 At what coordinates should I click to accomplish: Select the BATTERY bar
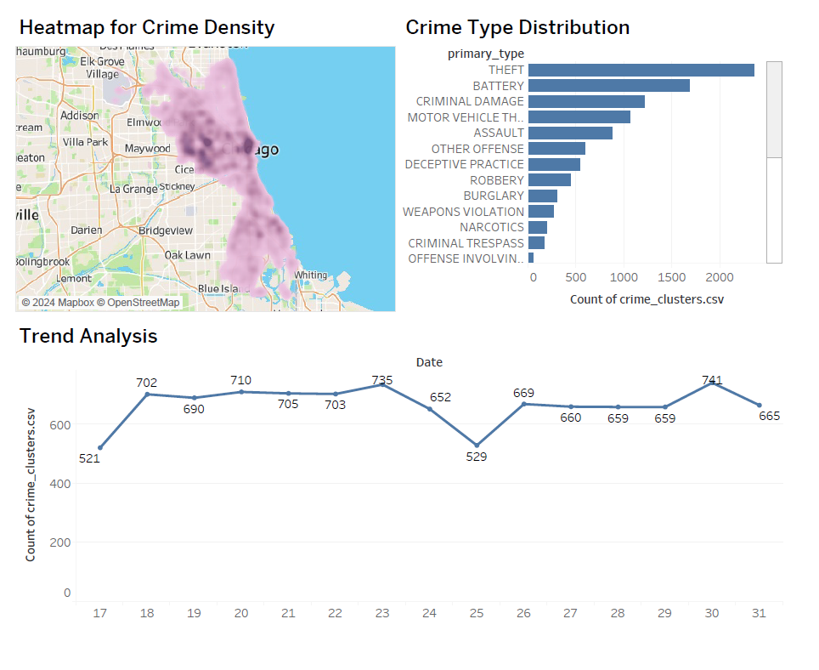(x=609, y=86)
